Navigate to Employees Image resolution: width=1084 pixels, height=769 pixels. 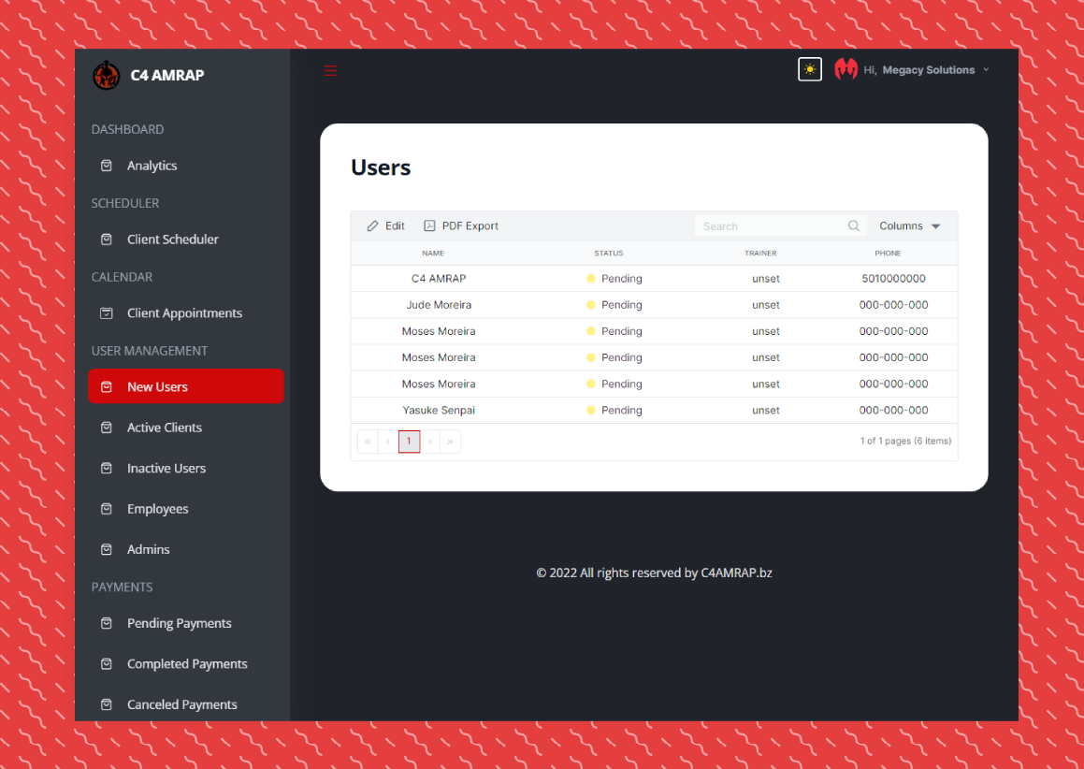tap(158, 509)
